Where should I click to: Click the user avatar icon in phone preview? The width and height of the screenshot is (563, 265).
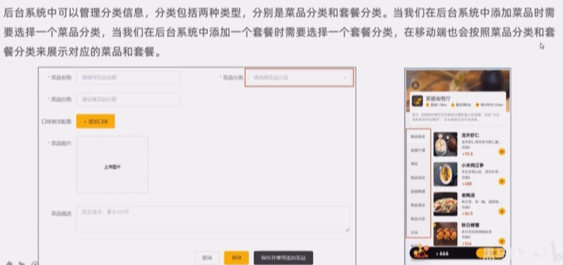pos(415,85)
